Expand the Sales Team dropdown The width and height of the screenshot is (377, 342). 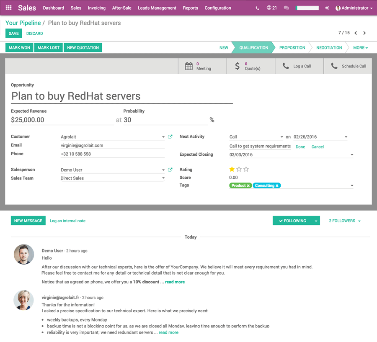click(x=163, y=178)
